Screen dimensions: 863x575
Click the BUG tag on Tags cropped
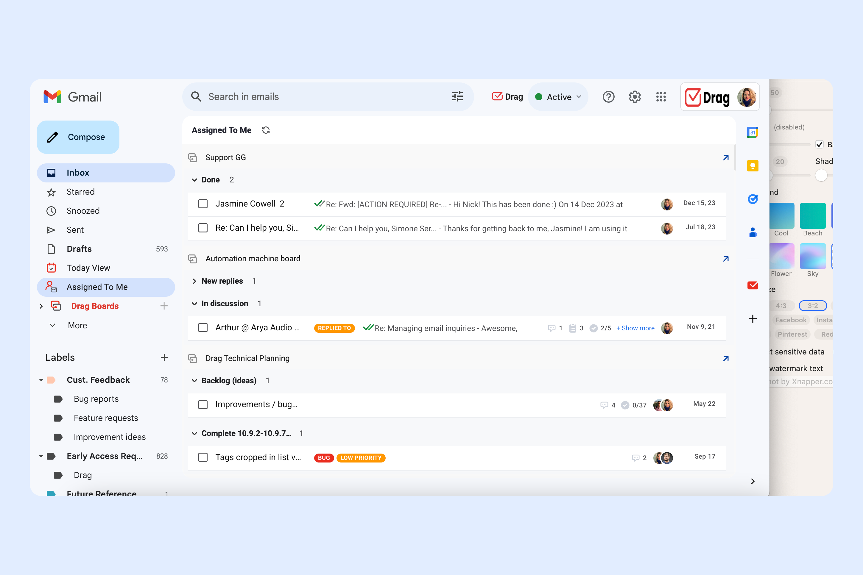(324, 458)
